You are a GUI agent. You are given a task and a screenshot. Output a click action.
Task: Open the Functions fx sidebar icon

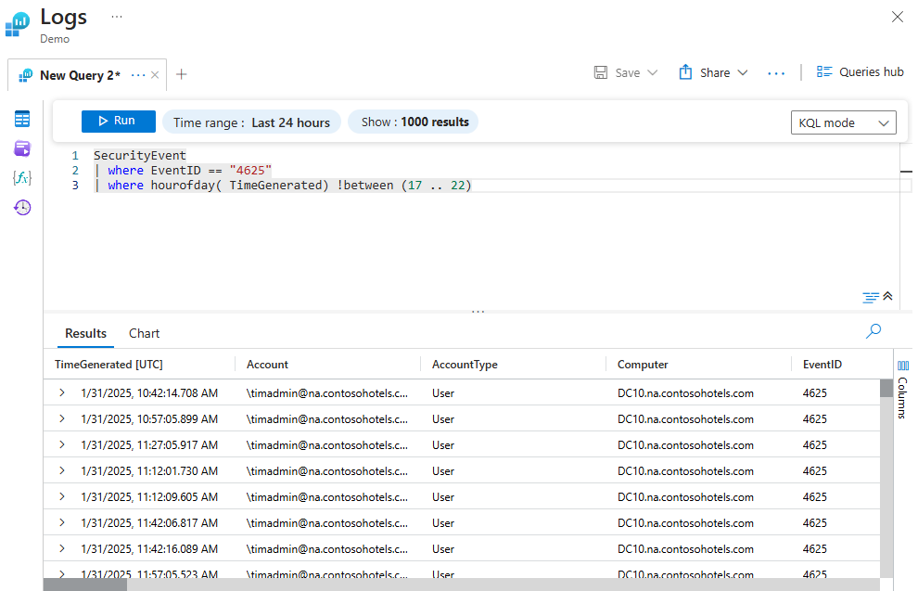pyautogui.click(x=22, y=177)
